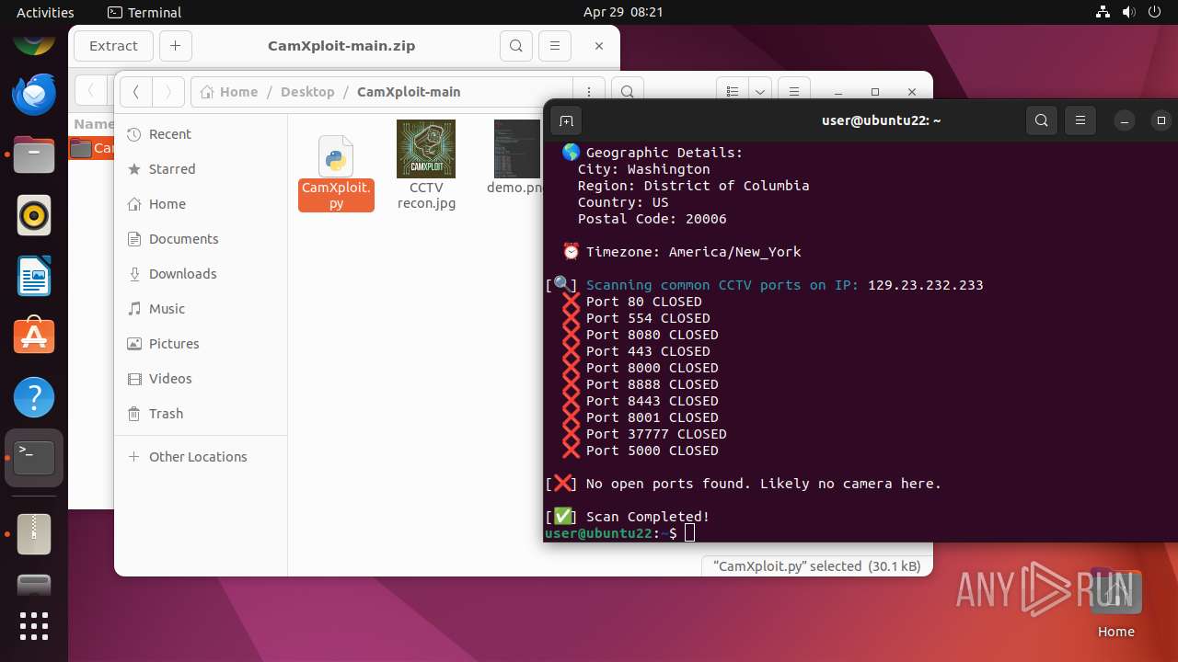Click the Extract button in Archive Manager
This screenshot has height=662, width=1178.
click(x=113, y=46)
